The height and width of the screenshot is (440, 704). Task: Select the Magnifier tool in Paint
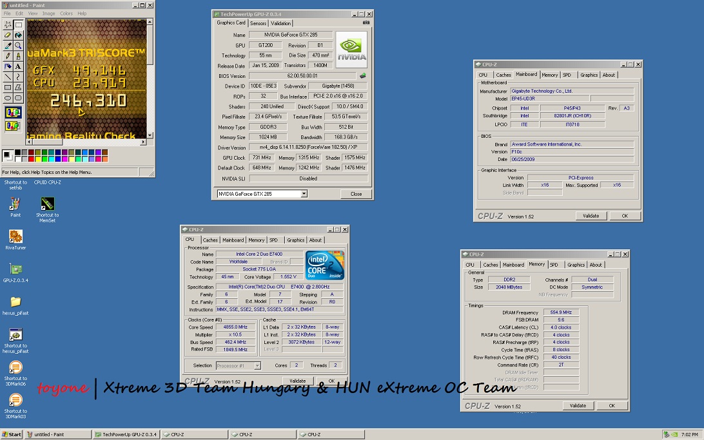point(19,45)
